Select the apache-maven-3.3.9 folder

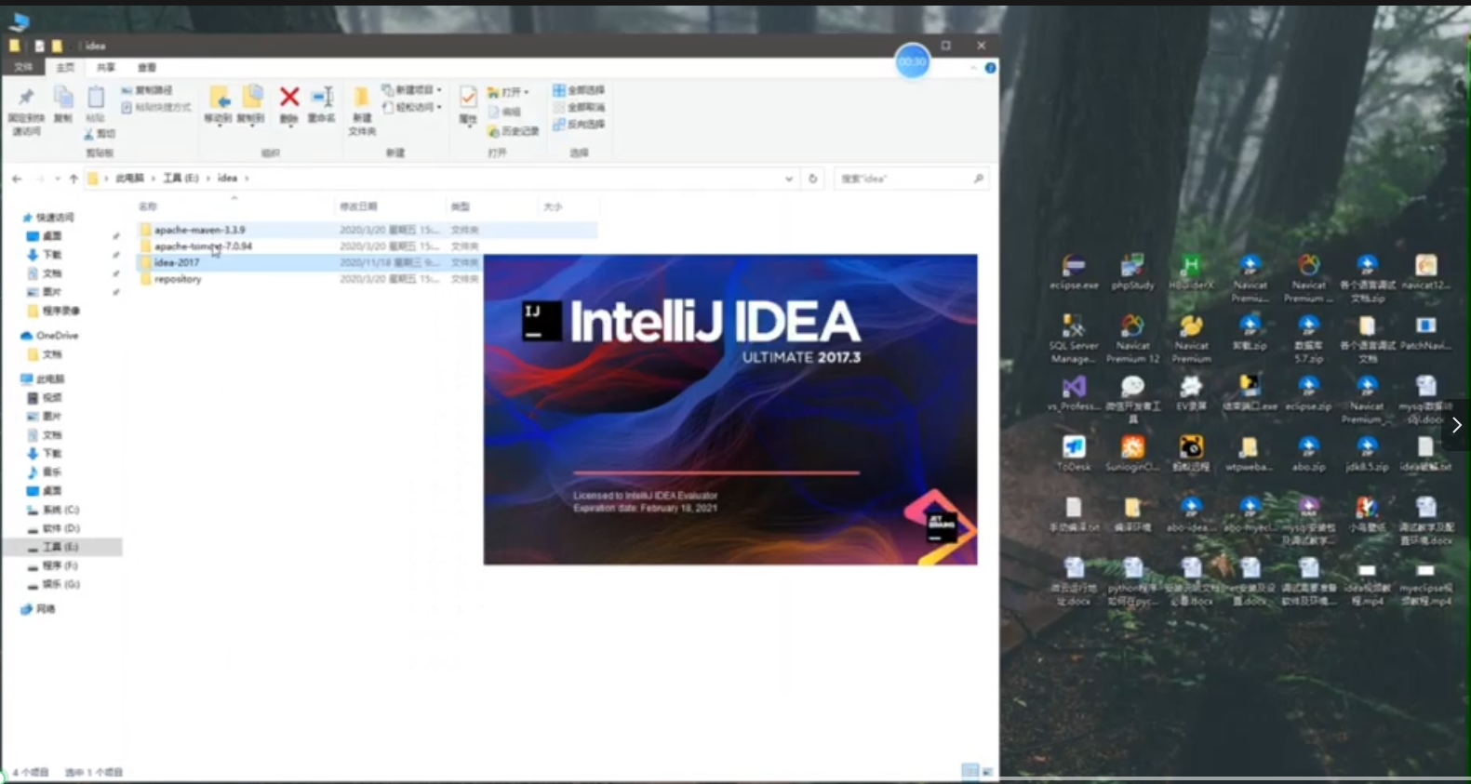click(x=200, y=230)
